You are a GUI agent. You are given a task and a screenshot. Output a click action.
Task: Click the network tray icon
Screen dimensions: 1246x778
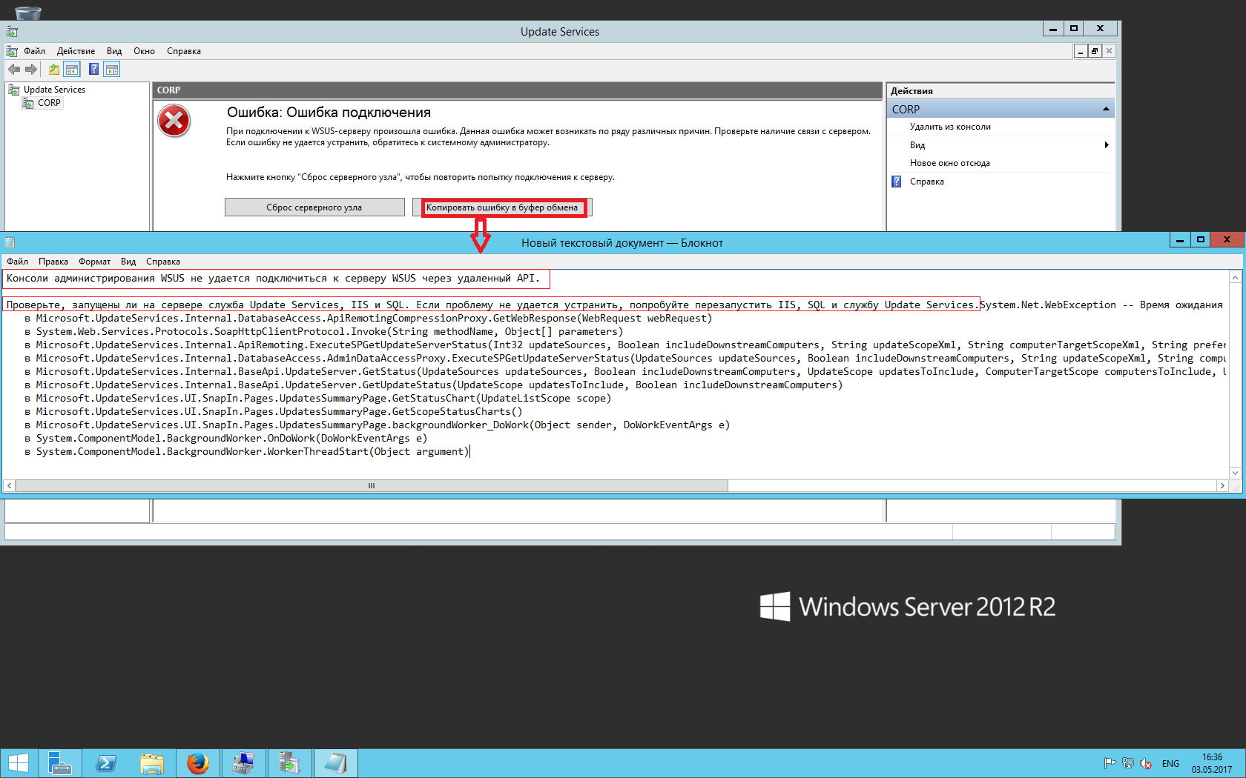coord(1128,763)
